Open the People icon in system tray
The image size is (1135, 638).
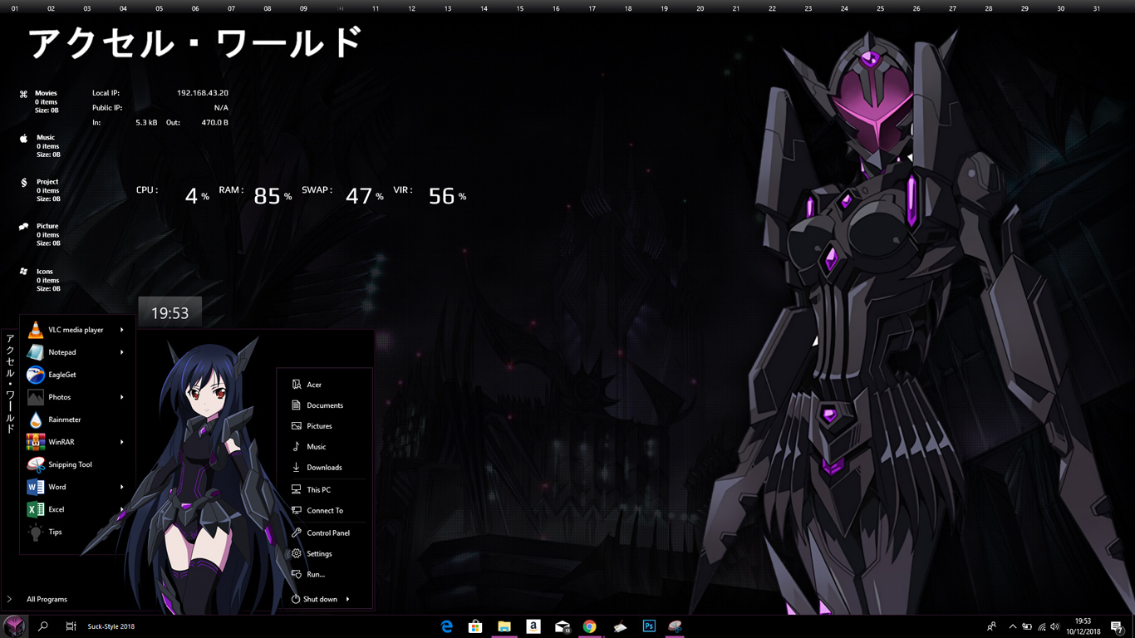[x=991, y=626]
